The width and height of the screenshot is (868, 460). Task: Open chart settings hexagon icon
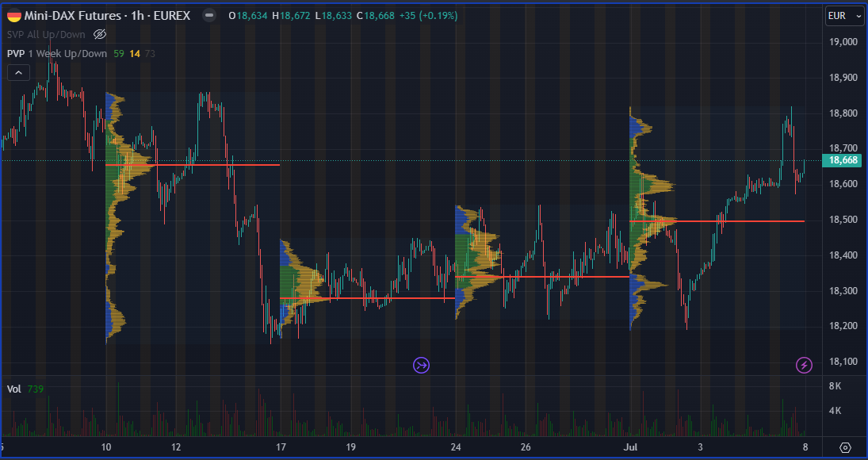tap(845, 447)
